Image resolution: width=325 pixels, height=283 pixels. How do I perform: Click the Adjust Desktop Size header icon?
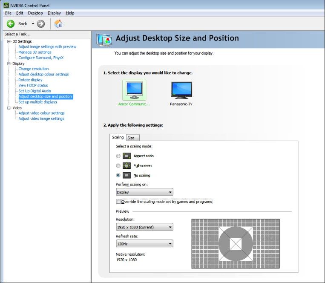pos(104,40)
